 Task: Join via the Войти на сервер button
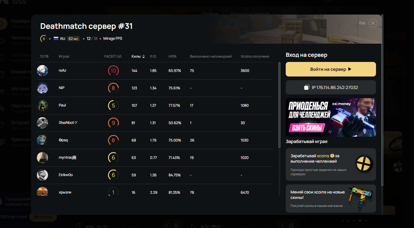pos(331,69)
